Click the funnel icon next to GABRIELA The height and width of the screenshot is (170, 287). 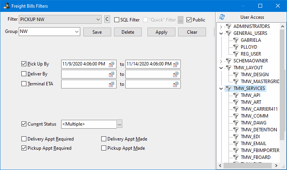(x=236, y=40)
